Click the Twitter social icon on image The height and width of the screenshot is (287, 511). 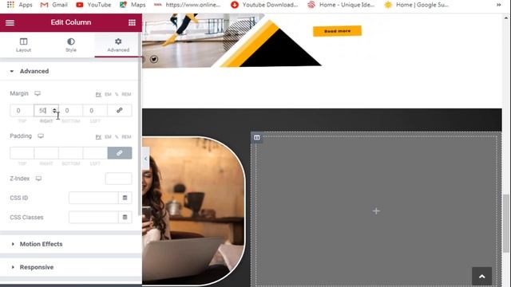tap(154, 59)
